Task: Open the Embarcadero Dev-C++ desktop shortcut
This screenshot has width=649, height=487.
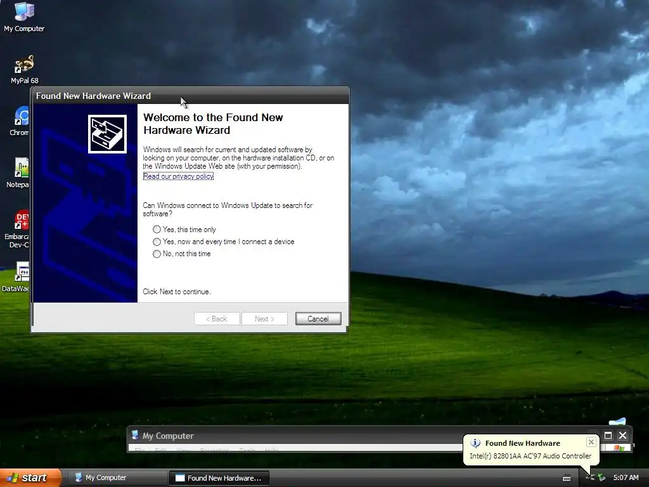Action: coord(17,229)
